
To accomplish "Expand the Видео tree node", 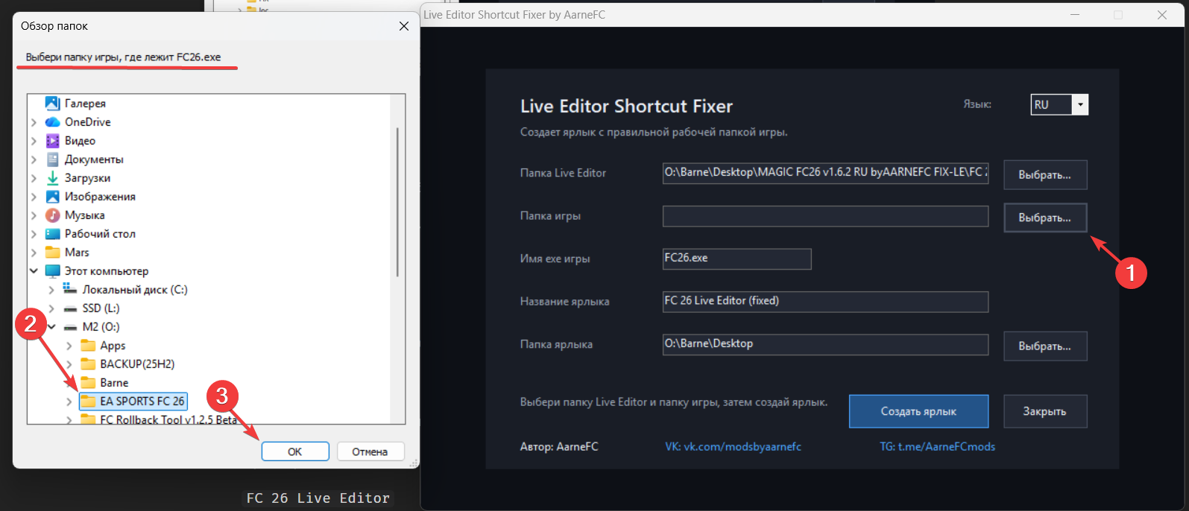I will click(x=34, y=140).
